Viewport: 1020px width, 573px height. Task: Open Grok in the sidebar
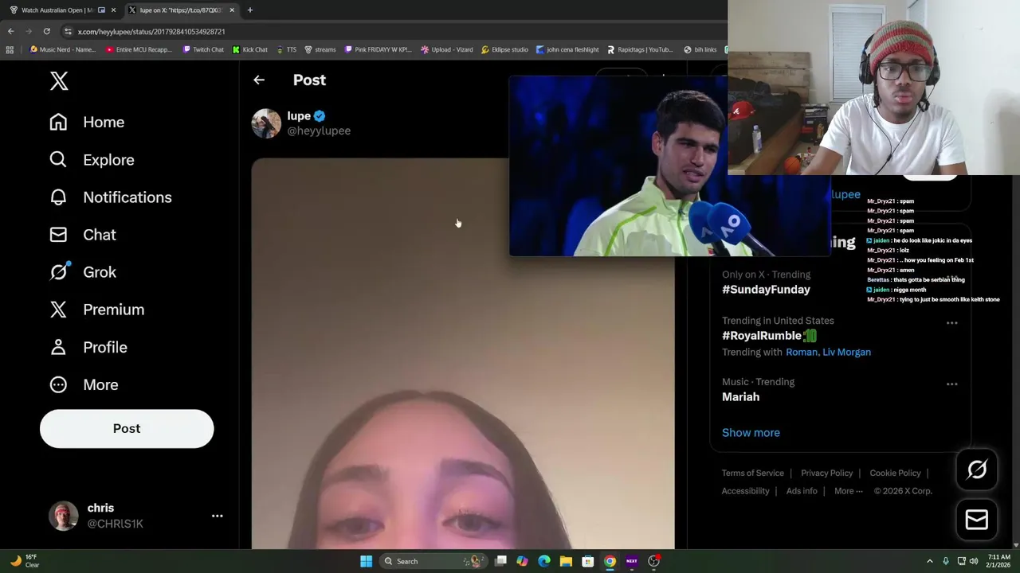(82, 271)
